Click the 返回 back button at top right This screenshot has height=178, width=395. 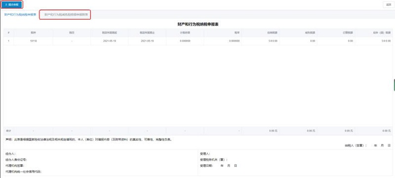point(389,4)
